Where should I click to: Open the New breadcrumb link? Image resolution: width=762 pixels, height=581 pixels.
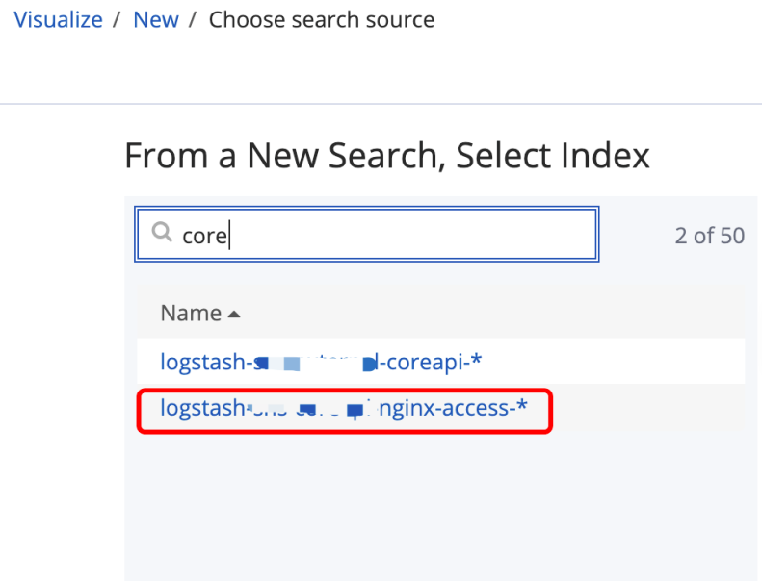point(156,19)
